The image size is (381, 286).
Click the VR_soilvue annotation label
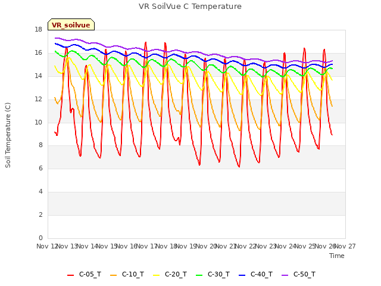coord(71,24)
